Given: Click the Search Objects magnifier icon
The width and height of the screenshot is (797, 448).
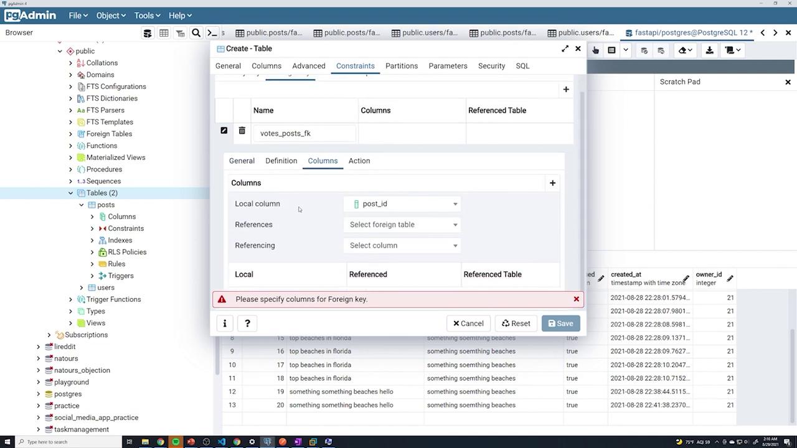Looking at the screenshot, I should pyautogui.click(x=196, y=33).
